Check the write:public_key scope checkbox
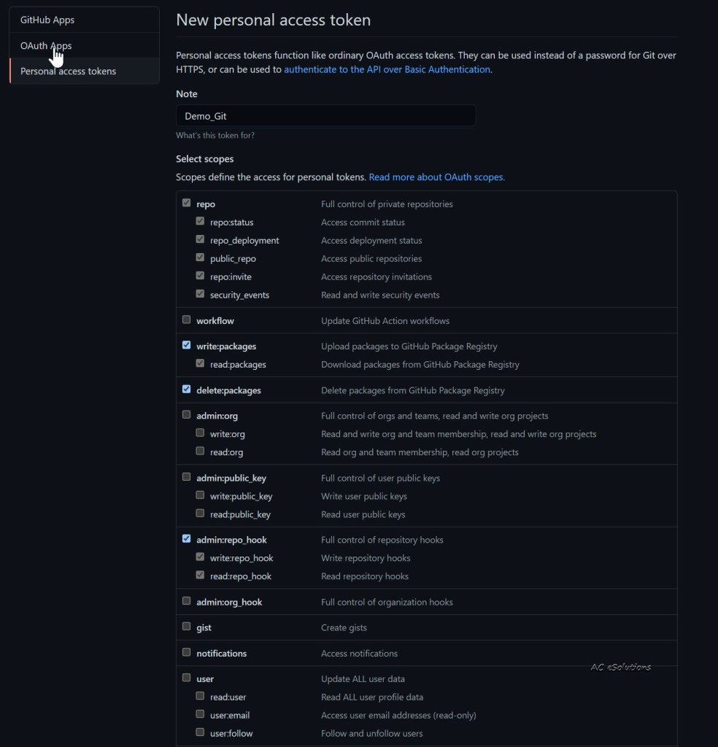 200,495
